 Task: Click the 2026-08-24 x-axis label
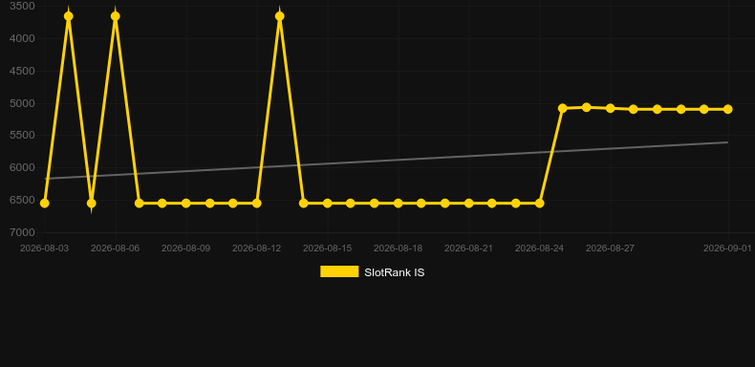(x=539, y=248)
